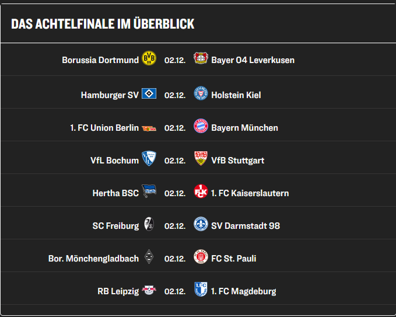Select the FC St. Pauli crest
Screen dimensions: 396x317
click(201, 257)
